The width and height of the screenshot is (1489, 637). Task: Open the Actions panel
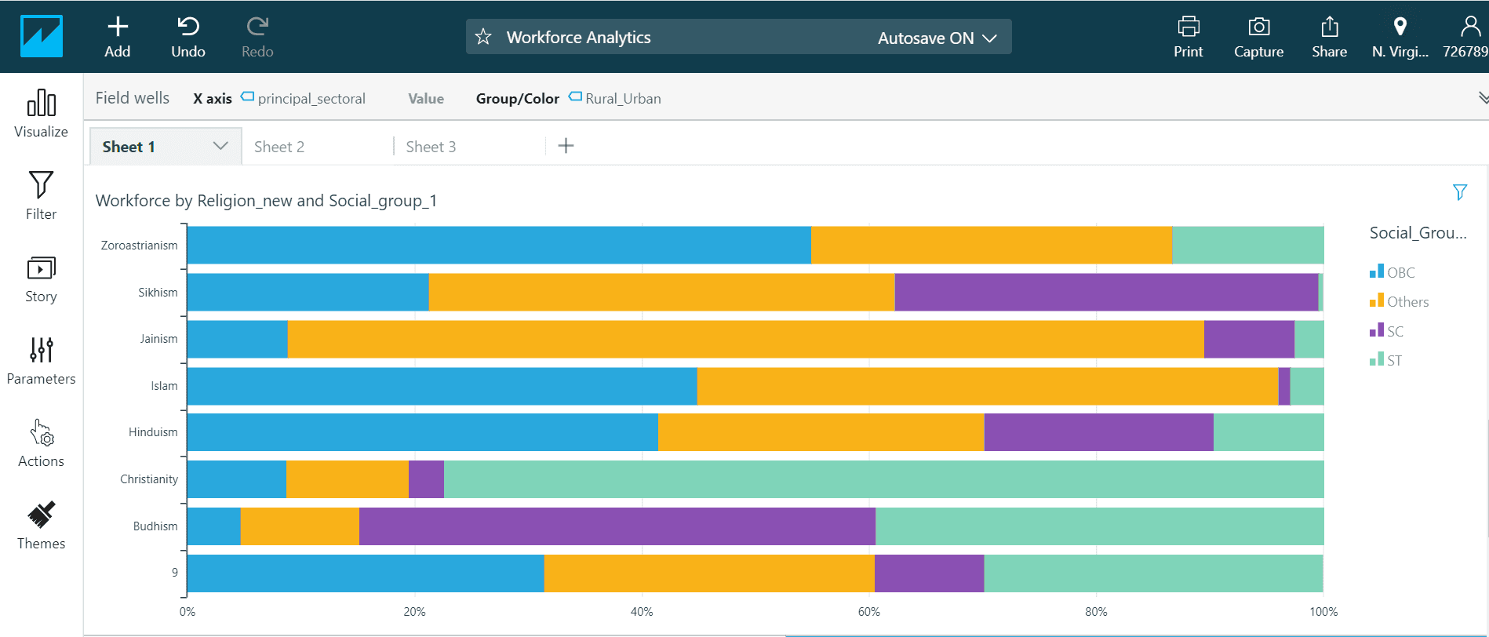click(41, 444)
